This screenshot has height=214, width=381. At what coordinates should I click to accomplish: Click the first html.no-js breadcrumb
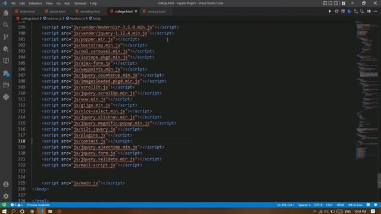point(54,18)
